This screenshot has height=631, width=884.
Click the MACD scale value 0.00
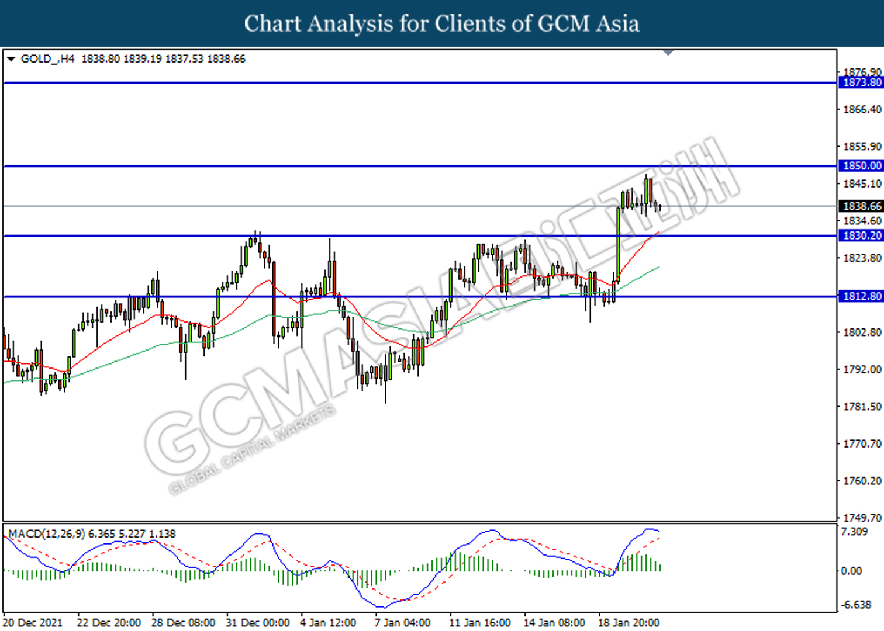[x=851, y=571]
